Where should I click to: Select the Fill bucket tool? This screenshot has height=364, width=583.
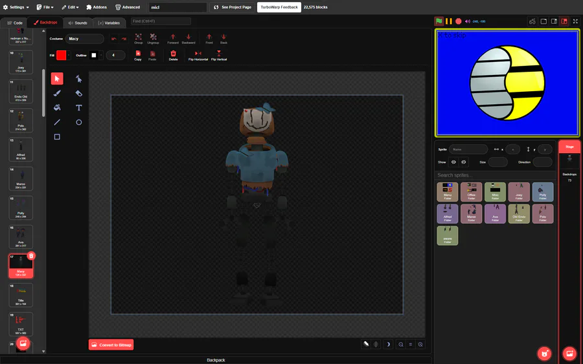point(57,107)
